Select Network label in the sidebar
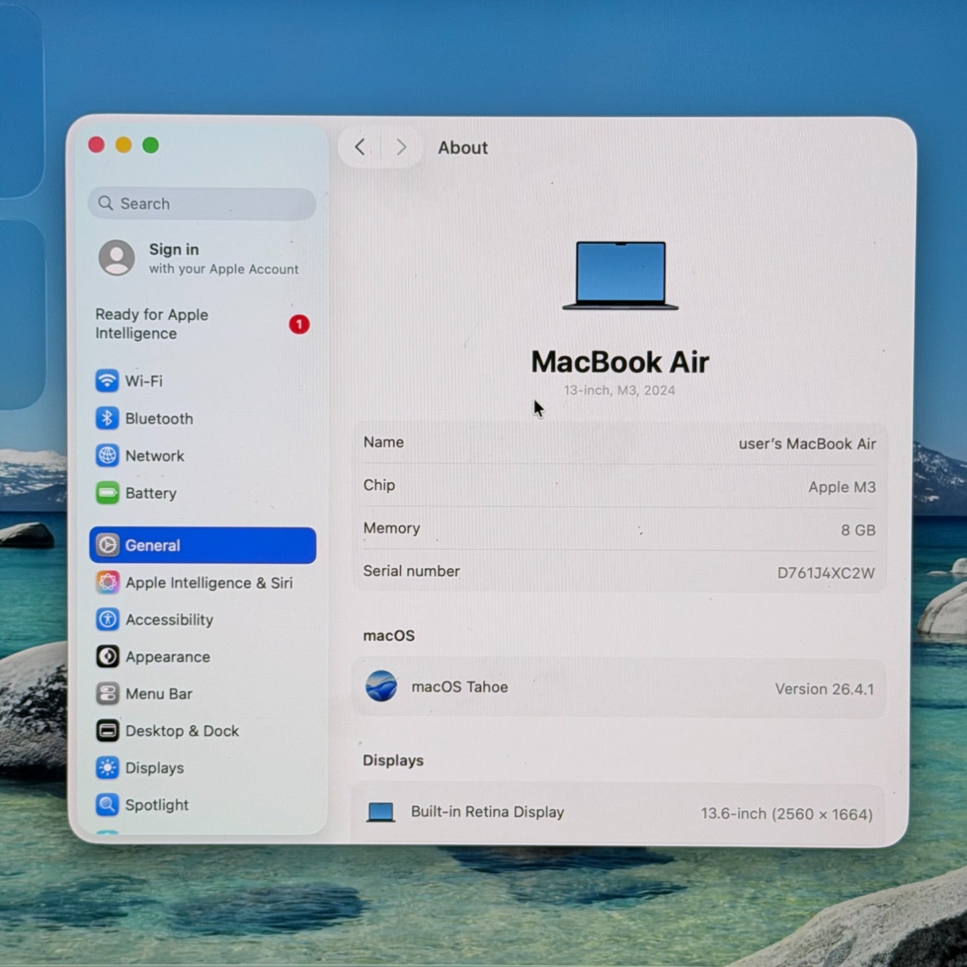967x967 pixels. (x=155, y=456)
